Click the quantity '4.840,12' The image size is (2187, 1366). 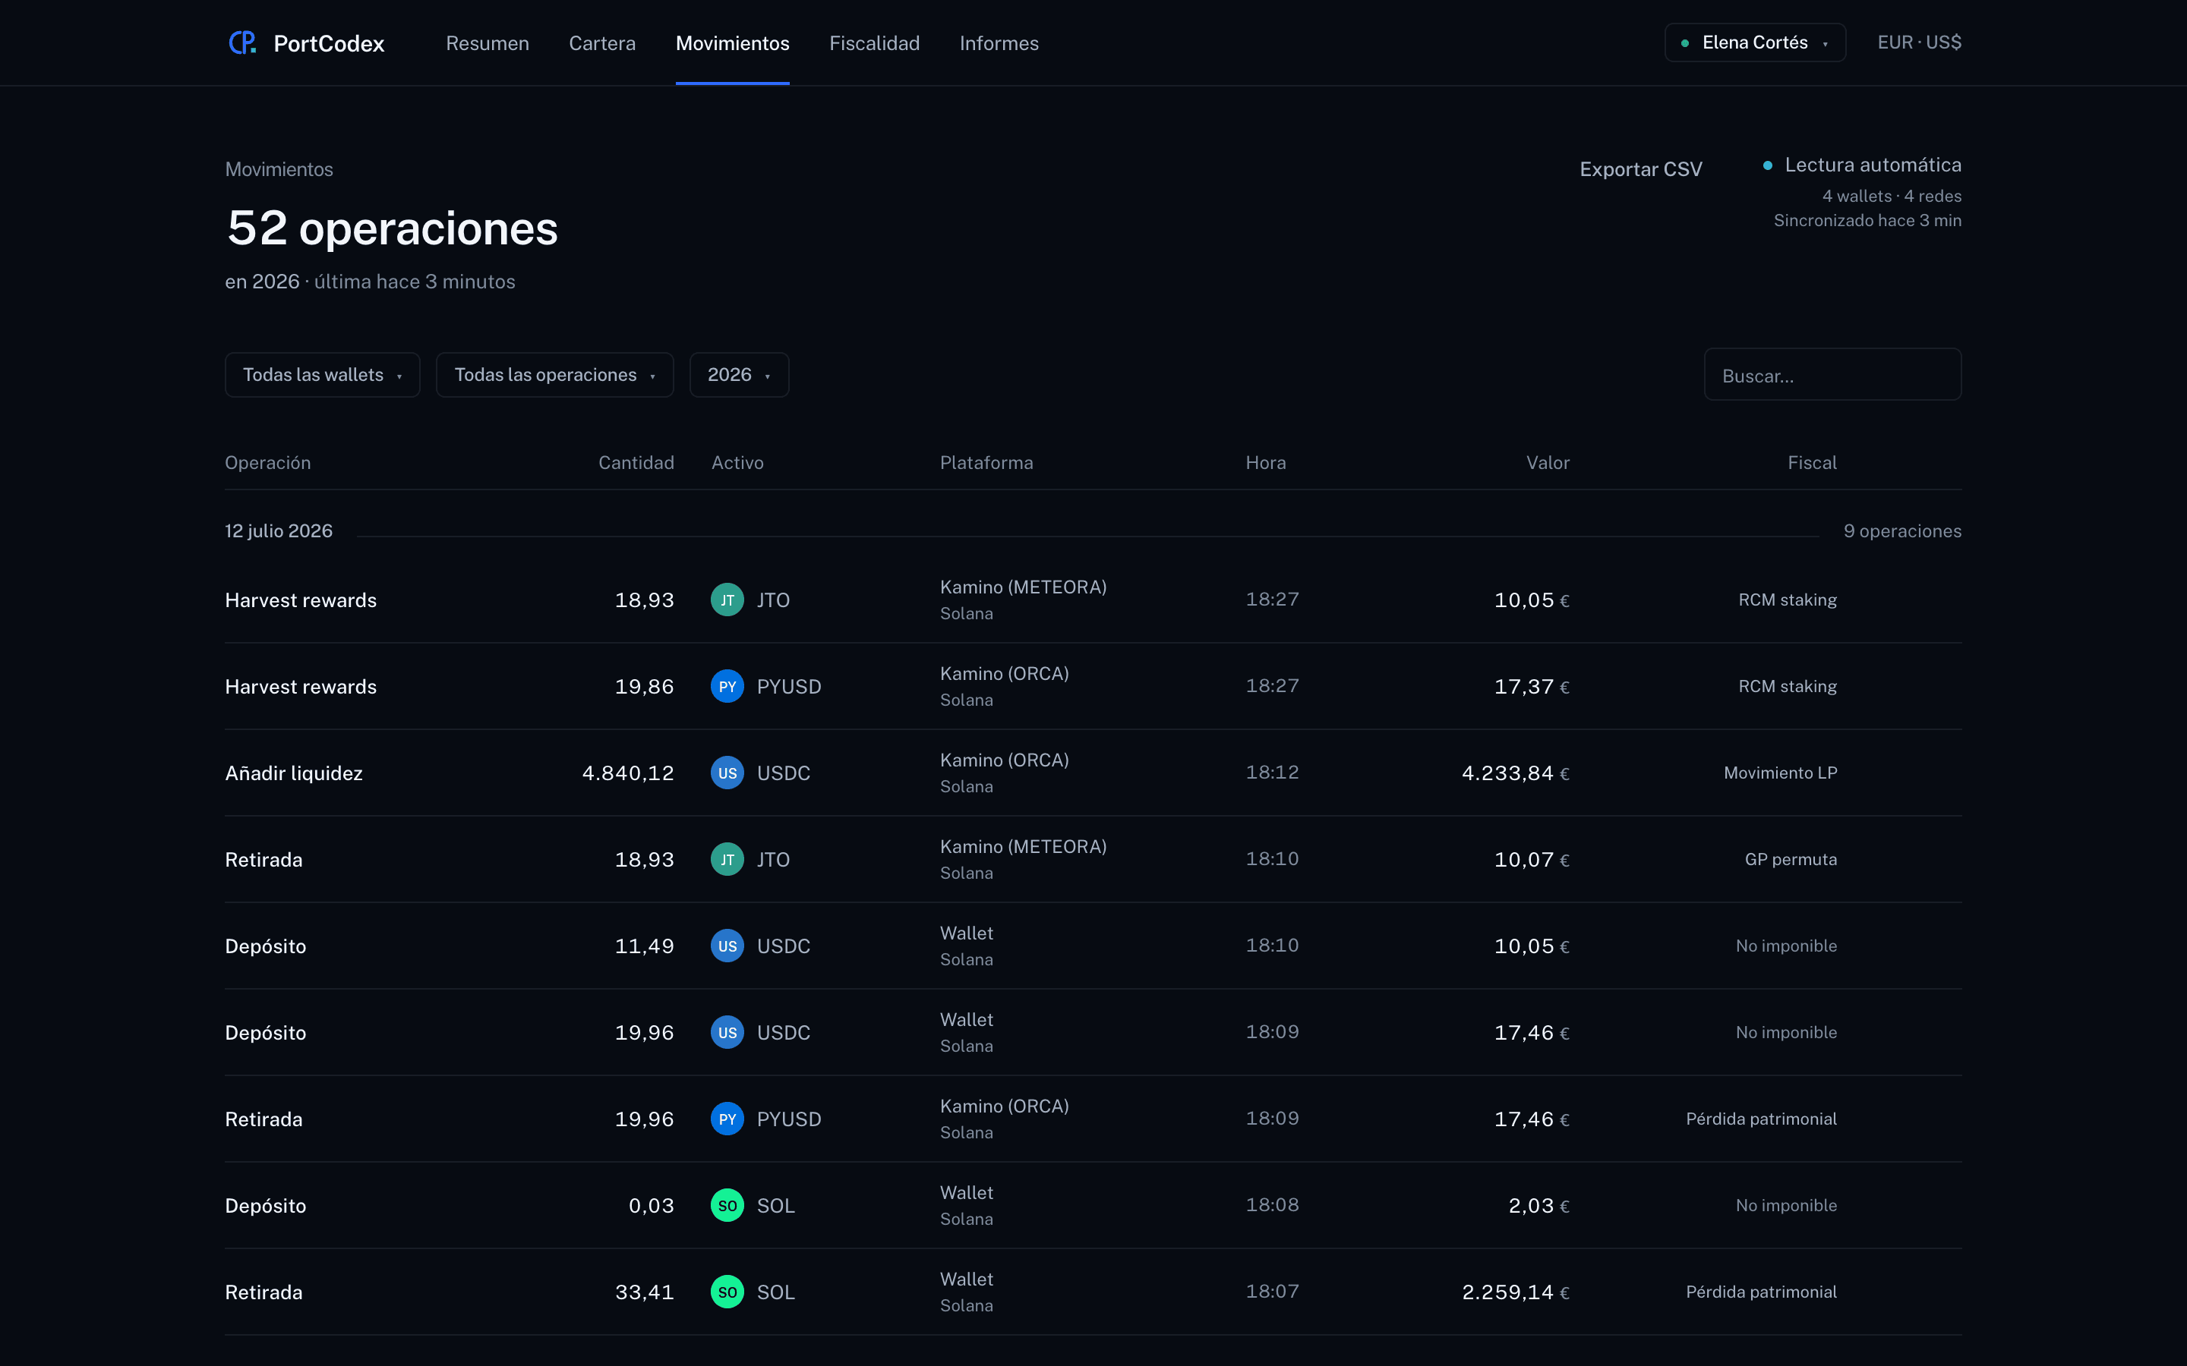point(628,773)
